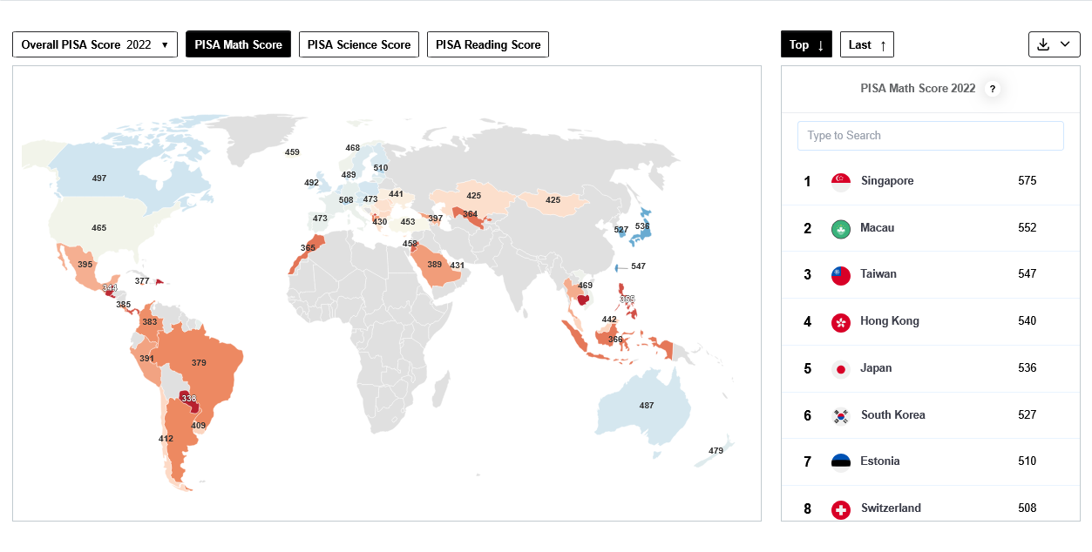Viewport: 1092px width, 552px height.
Task: Click the Estonia flag icon
Action: coord(841,462)
